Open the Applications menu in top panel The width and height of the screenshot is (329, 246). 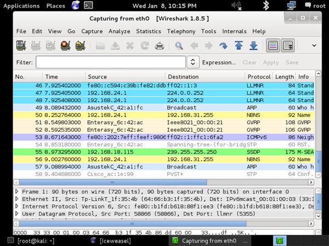21,5
